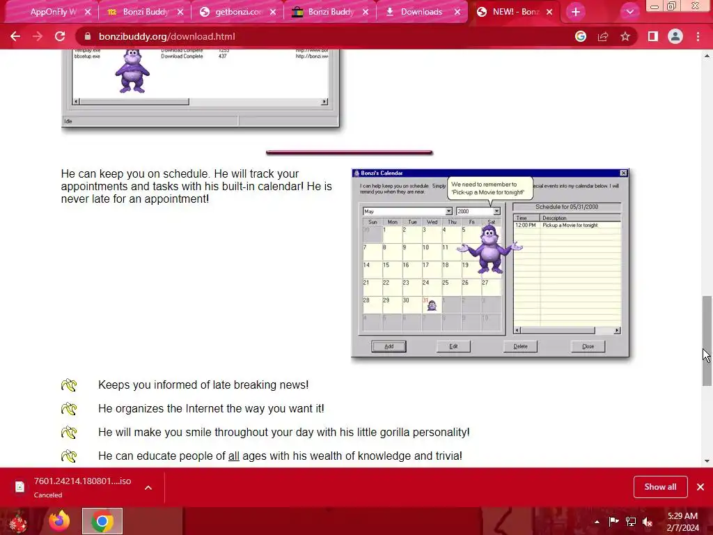This screenshot has height=535, width=713.
Task: Click Show all downloads button
Action: click(660, 487)
